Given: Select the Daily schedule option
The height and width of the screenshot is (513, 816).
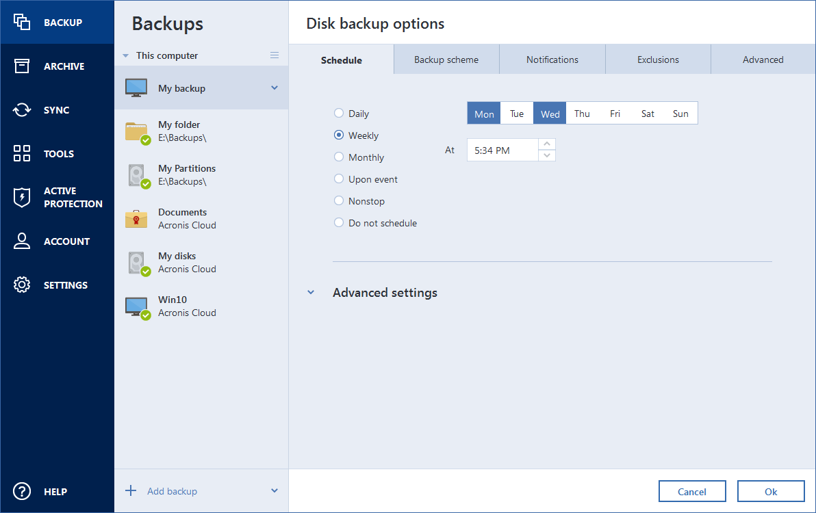Looking at the screenshot, I should click(x=339, y=114).
